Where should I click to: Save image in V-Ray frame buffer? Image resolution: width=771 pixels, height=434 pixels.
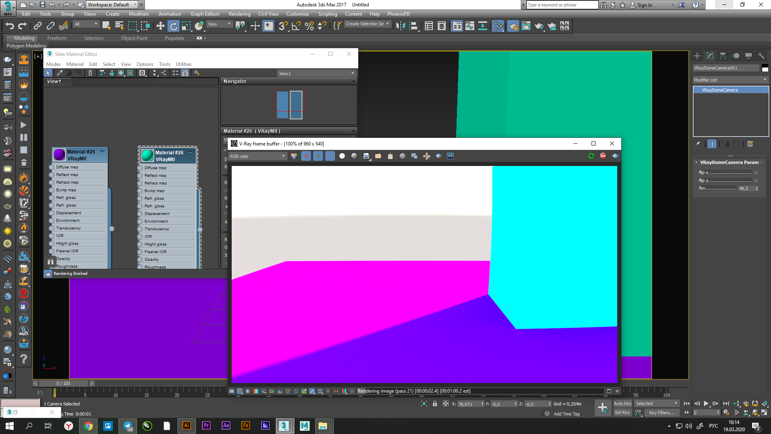coord(366,156)
